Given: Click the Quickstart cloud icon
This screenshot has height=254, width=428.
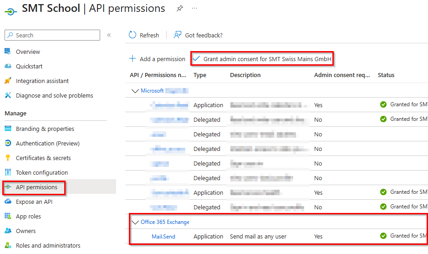Looking at the screenshot, I should point(8,66).
